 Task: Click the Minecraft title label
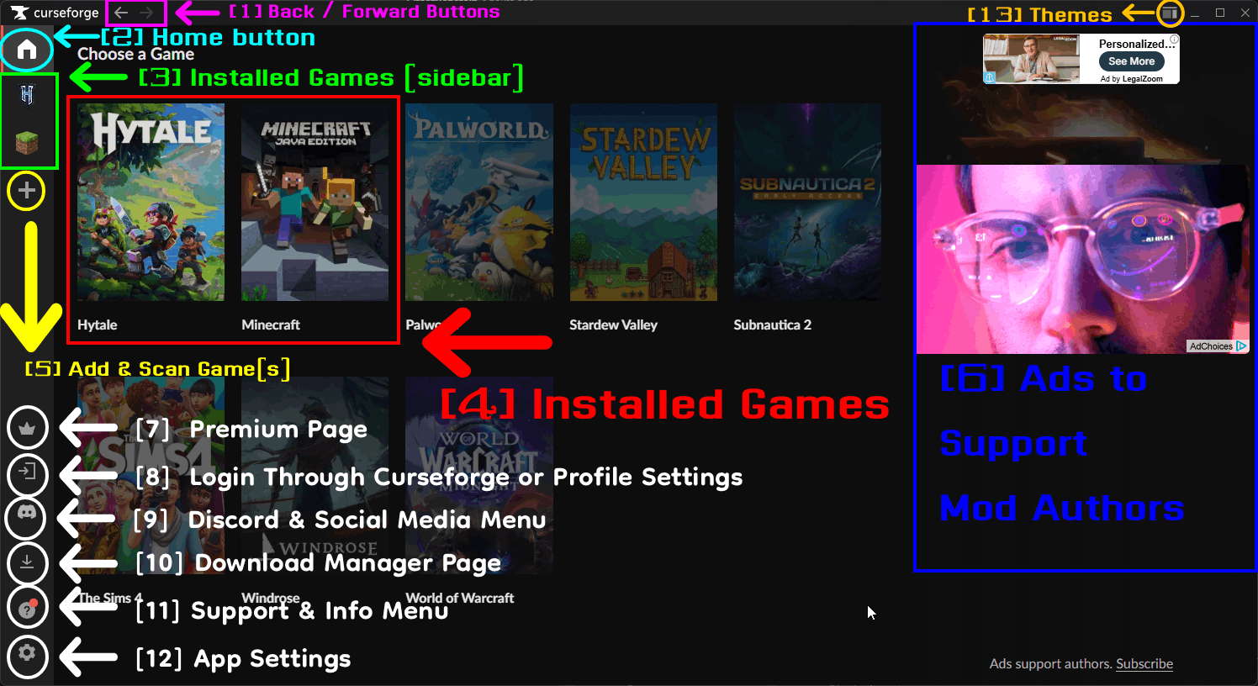click(271, 325)
